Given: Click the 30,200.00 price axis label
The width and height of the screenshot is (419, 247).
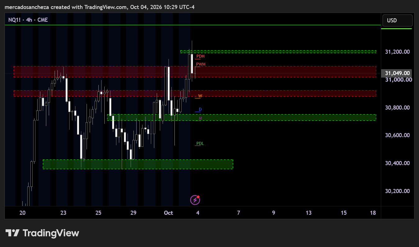Looking at the screenshot, I should (397, 191).
